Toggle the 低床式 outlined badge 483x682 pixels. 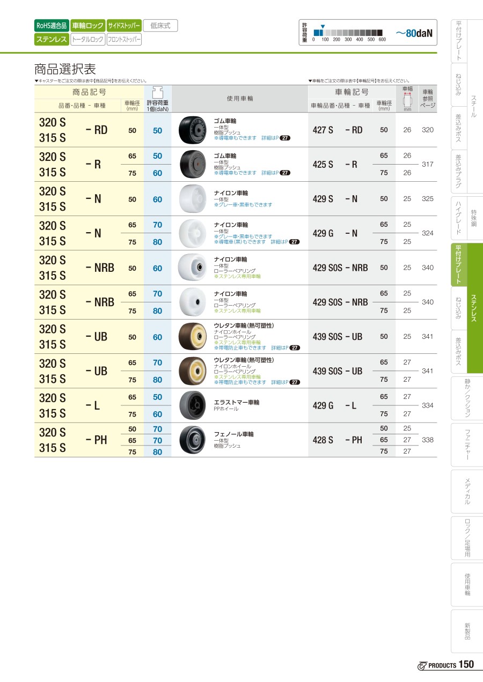coord(160,25)
